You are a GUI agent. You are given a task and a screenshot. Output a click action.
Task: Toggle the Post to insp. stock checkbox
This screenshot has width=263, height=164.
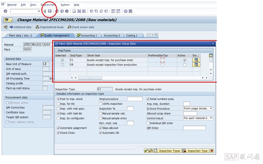58,99
